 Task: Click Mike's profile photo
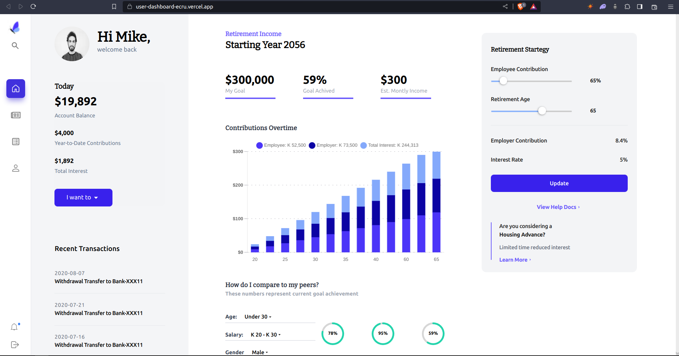coord(72,44)
